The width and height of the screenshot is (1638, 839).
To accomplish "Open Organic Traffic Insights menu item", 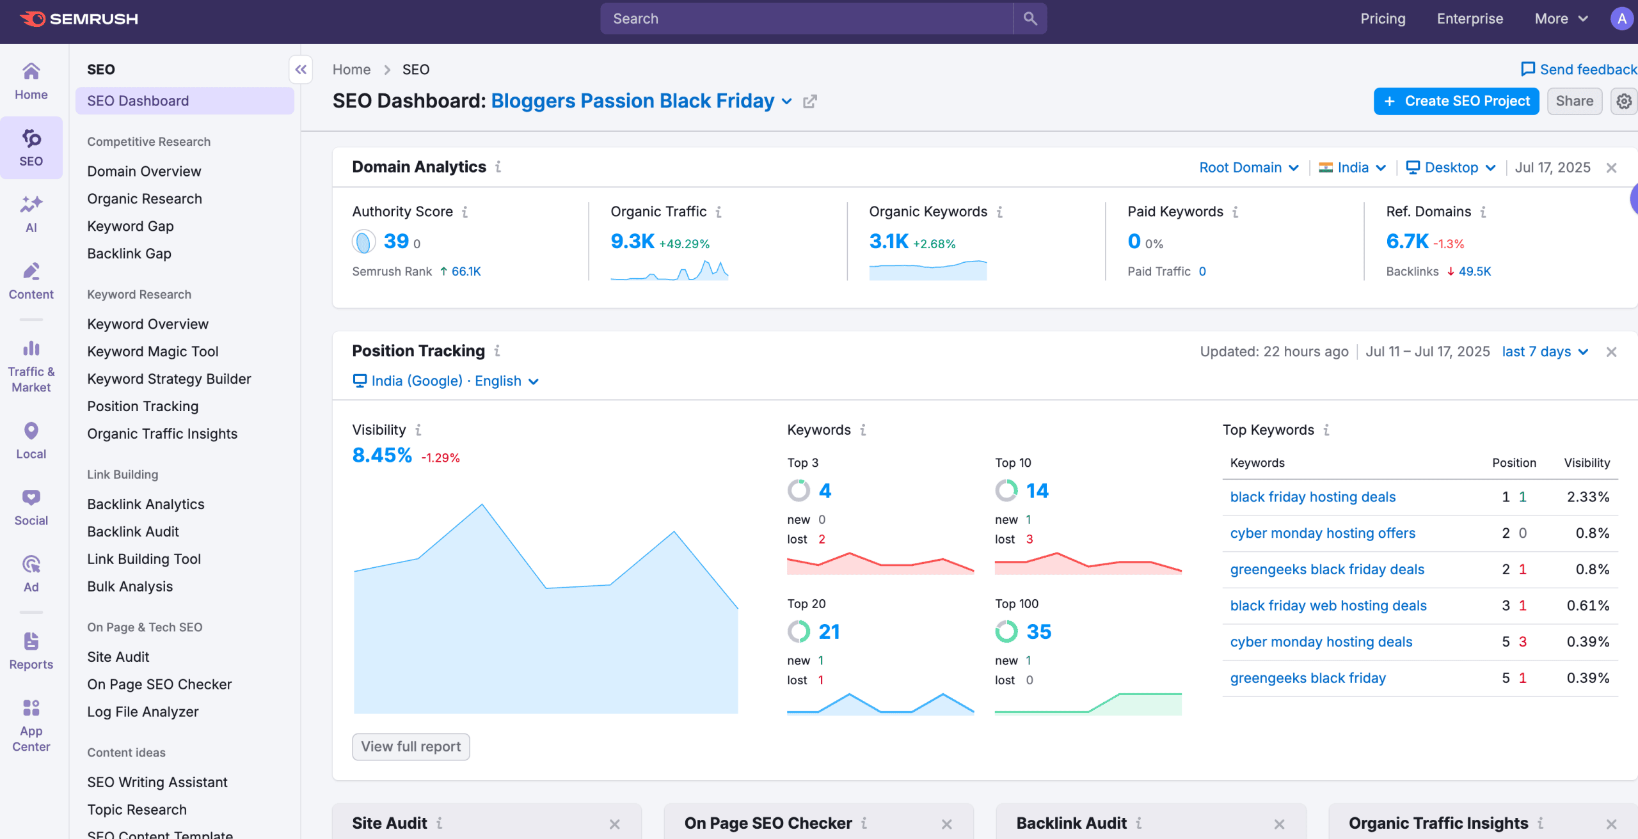I will (163, 434).
